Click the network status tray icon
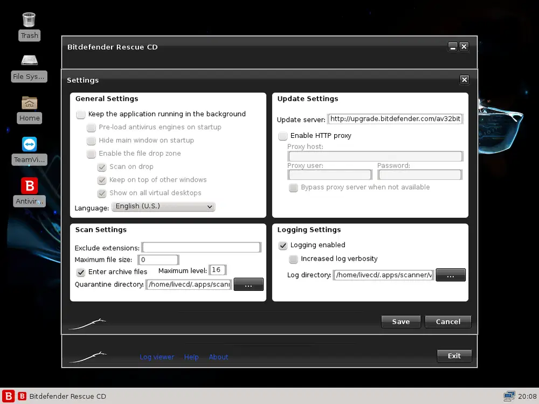The image size is (539, 404). (x=509, y=396)
